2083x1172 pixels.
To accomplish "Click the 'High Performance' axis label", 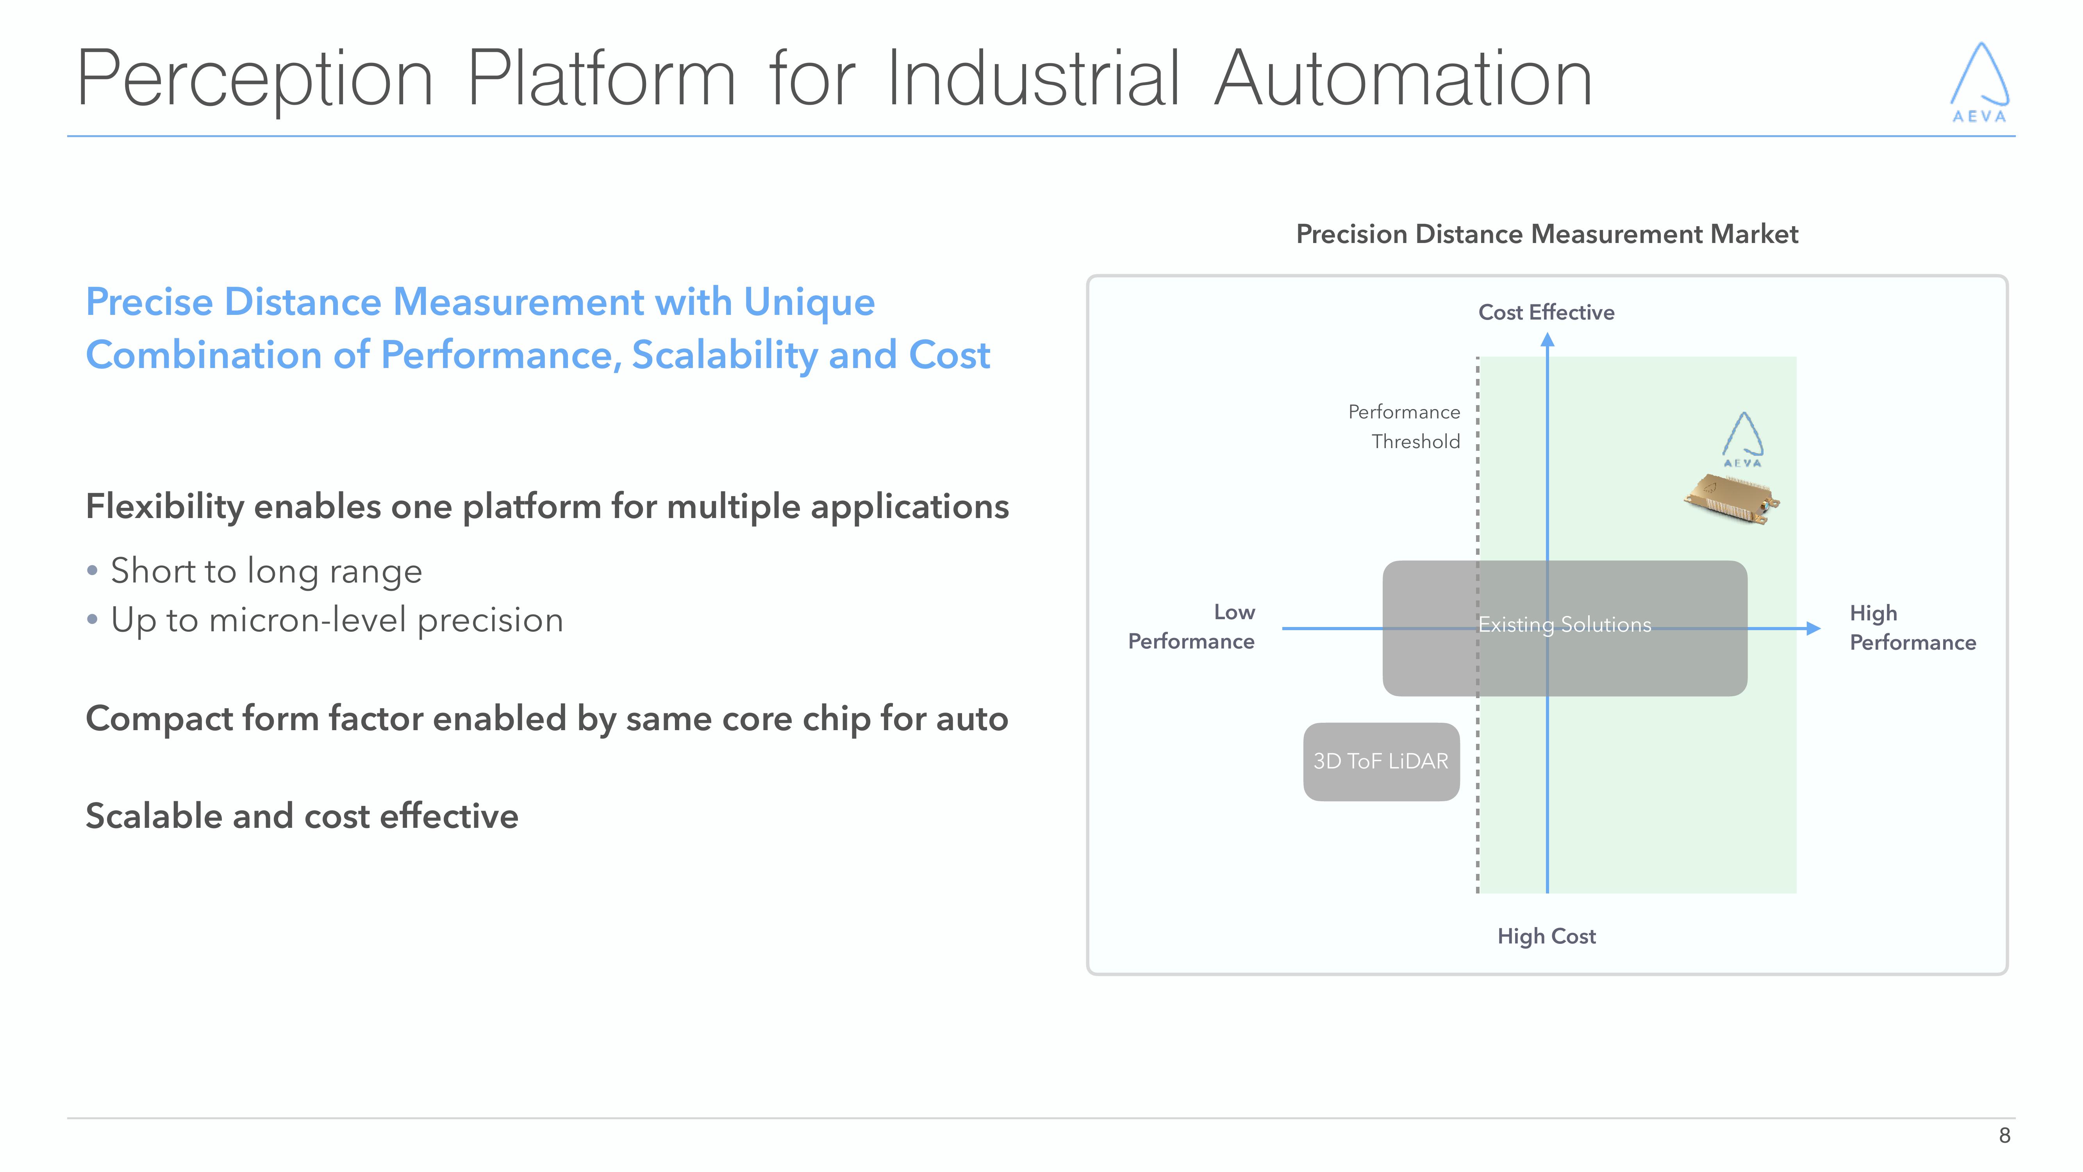I will click(1912, 628).
